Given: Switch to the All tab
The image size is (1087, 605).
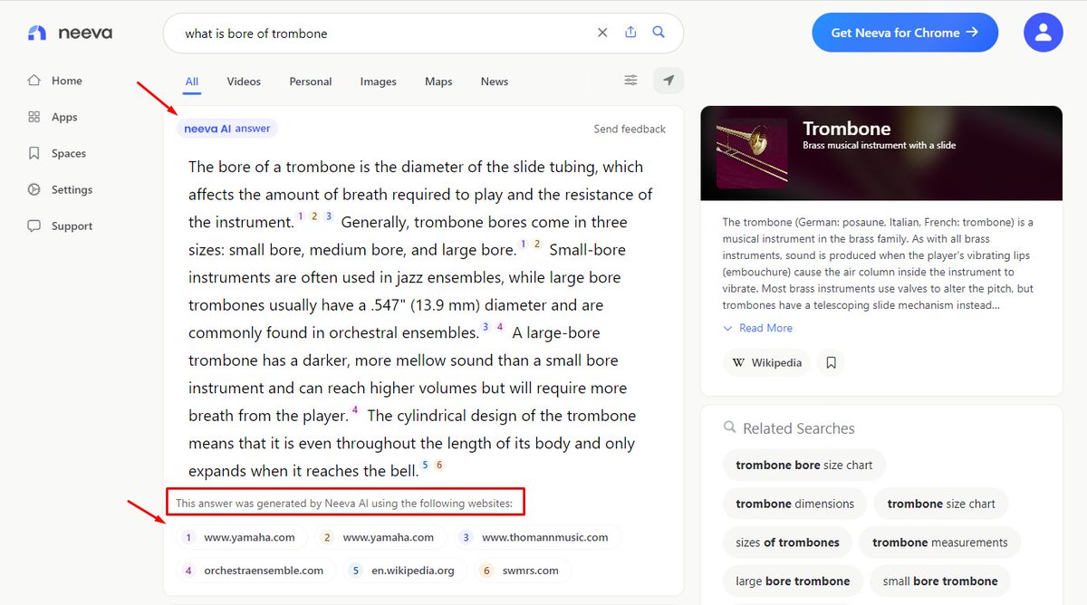Looking at the screenshot, I should coord(192,82).
